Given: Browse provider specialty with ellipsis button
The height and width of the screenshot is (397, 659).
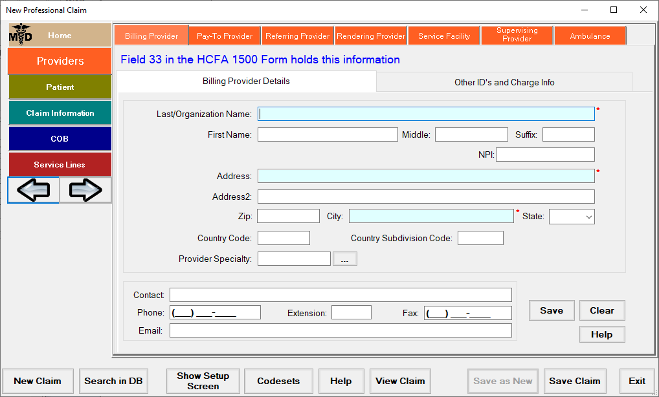Looking at the screenshot, I should tap(344, 259).
